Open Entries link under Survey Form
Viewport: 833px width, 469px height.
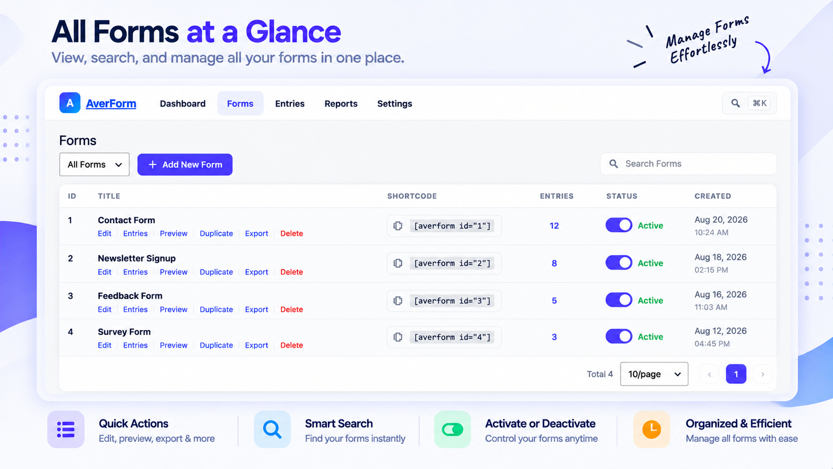coord(135,345)
